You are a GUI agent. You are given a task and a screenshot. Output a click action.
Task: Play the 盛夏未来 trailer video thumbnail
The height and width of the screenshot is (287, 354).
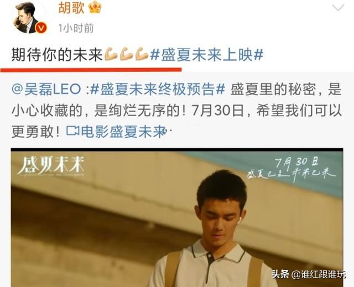[177, 217]
